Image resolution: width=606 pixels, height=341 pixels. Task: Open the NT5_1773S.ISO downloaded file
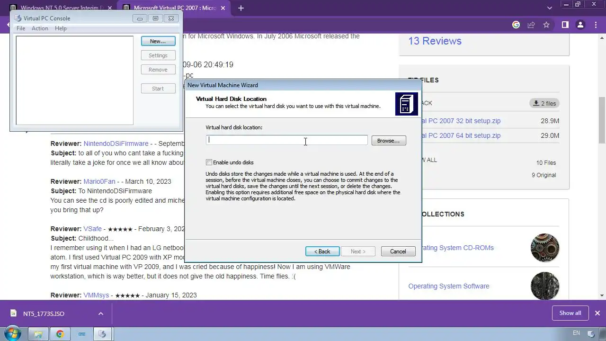(44, 314)
